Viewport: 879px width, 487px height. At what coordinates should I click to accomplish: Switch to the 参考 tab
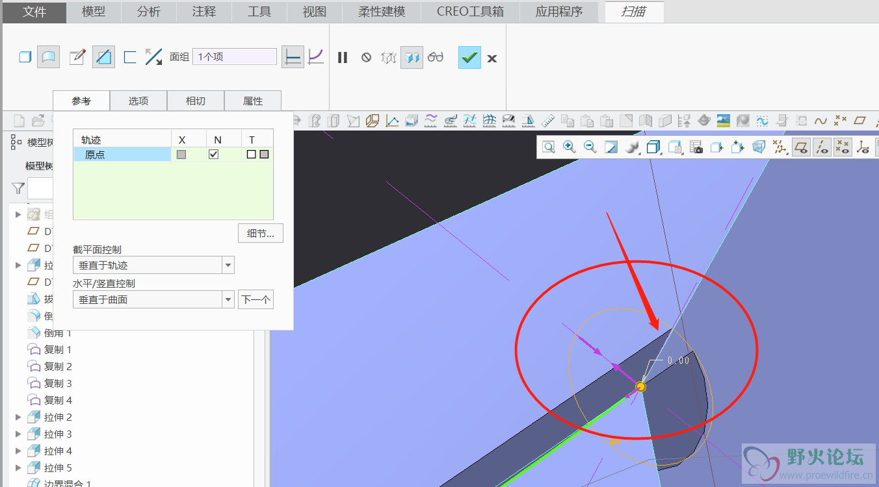click(x=81, y=101)
